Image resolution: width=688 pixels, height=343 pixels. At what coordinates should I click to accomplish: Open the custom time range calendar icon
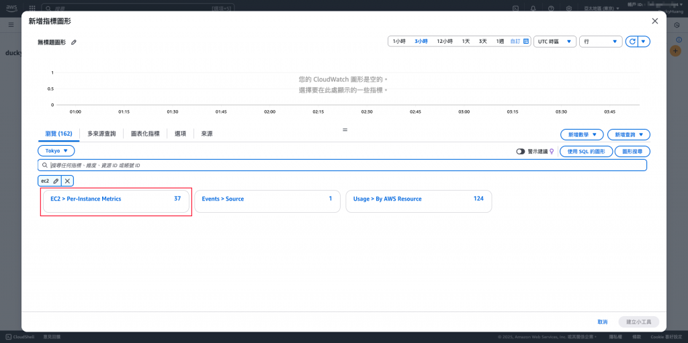[x=526, y=41]
